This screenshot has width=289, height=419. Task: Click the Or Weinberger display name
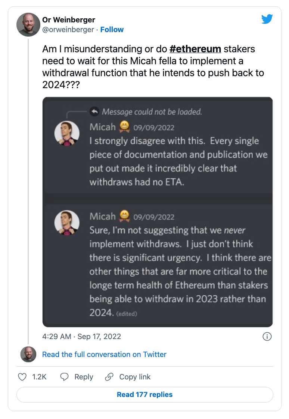tap(69, 20)
